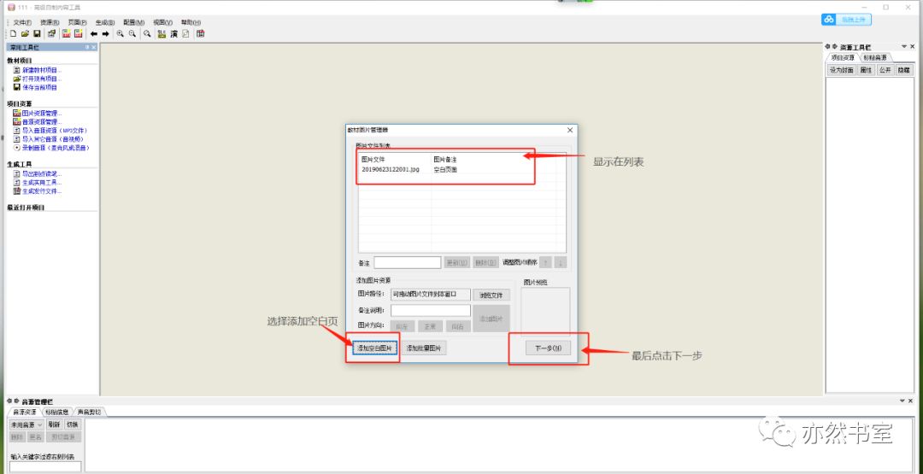The width and height of the screenshot is (923, 474).
Task: Open the 未用音源 dropdown
Action: click(26, 424)
